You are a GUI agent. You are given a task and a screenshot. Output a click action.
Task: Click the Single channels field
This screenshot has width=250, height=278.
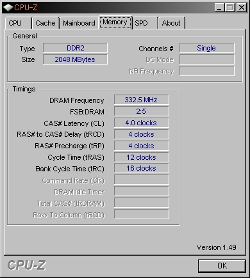[207, 48]
